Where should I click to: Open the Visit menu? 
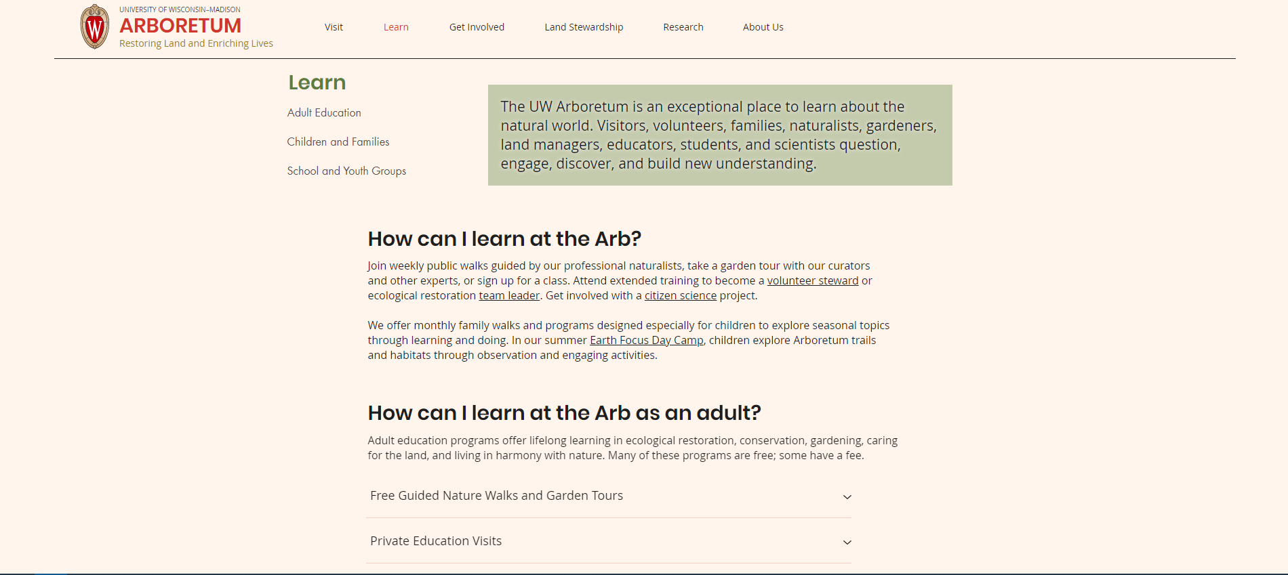click(334, 27)
